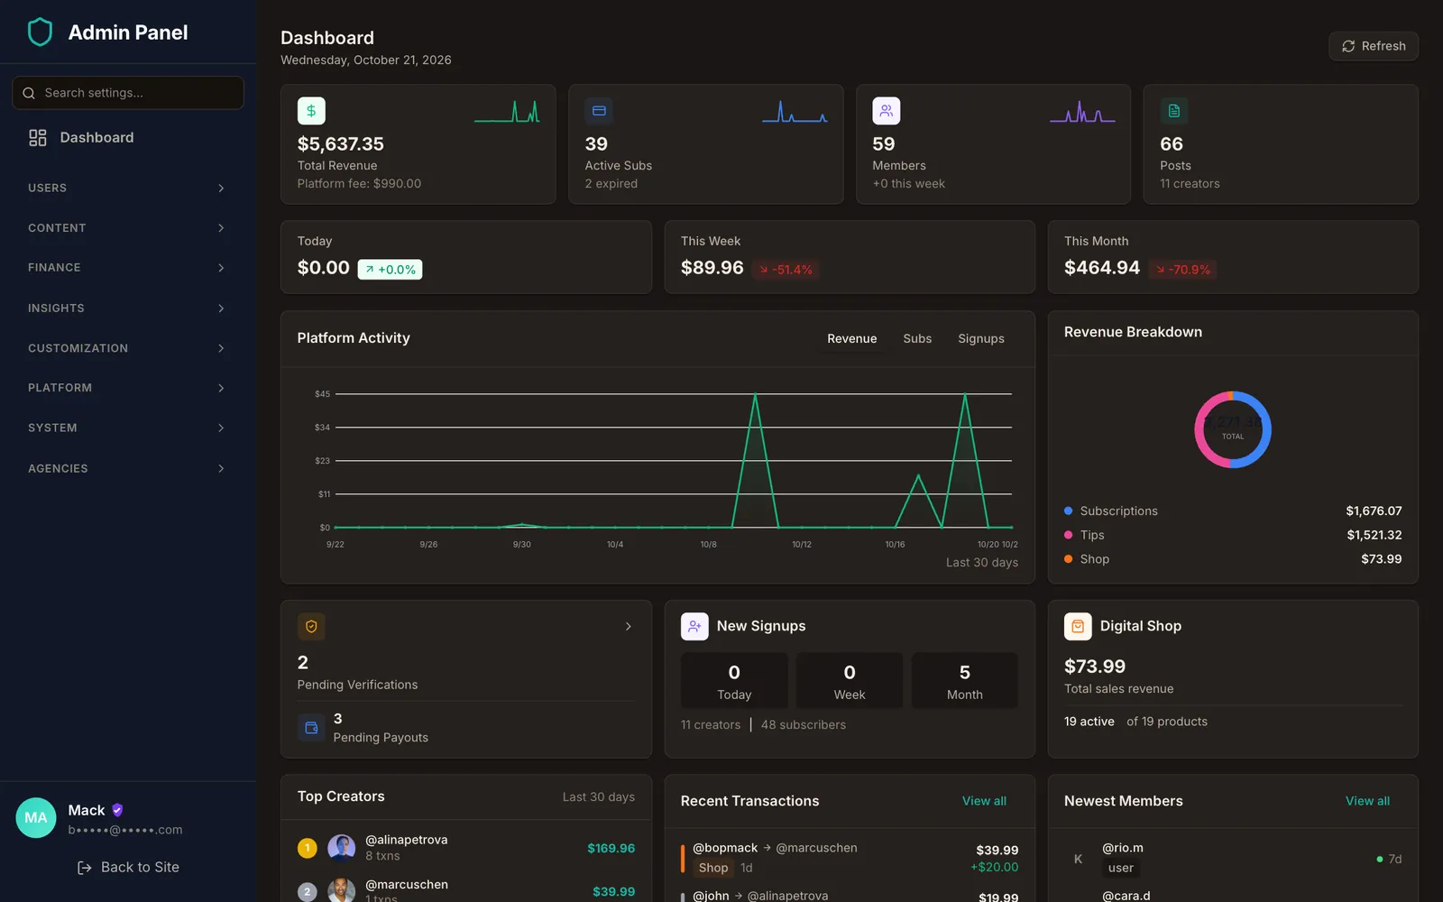
Task: Click the Subscriptions blue legend dot
Action: (x=1069, y=511)
